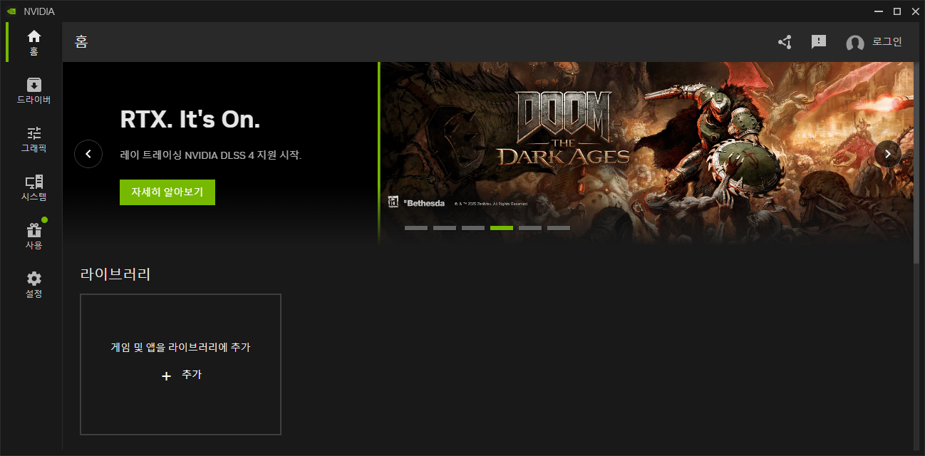Image resolution: width=925 pixels, height=456 pixels.
Task: Select the fifth carousel indicator
Action: (x=530, y=228)
